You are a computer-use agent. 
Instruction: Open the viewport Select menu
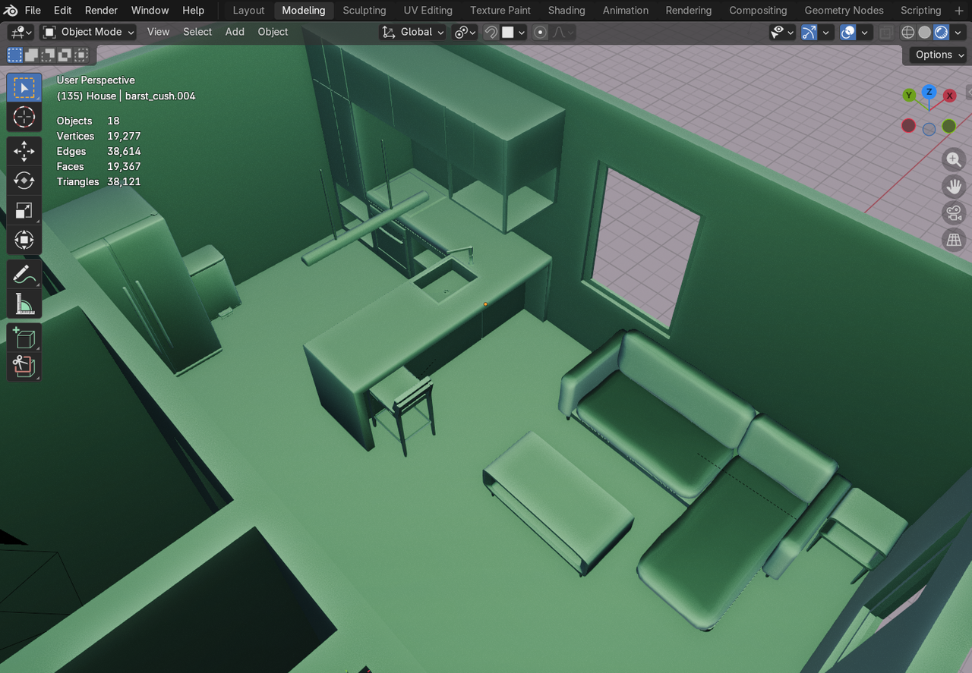(197, 32)
